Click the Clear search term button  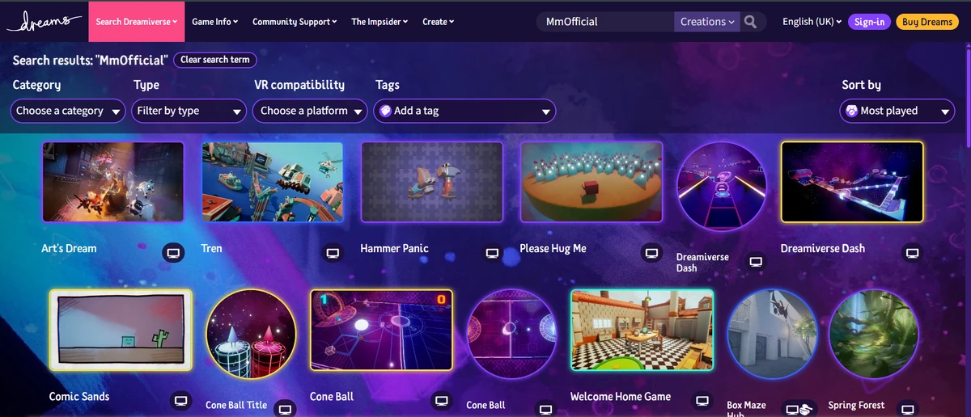(x=215, y=60)
